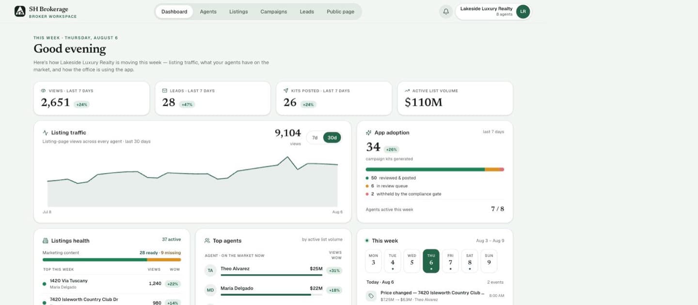View the Public page tab
Image resolution: width=698 pixels, height=305 pixels.
[x=340, y=12]
